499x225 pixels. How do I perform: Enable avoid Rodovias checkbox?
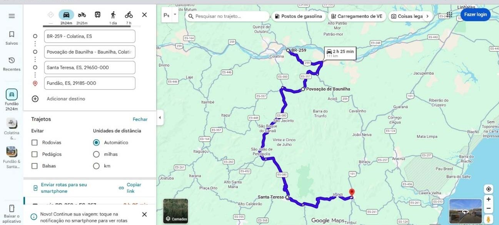coord(35,143)
